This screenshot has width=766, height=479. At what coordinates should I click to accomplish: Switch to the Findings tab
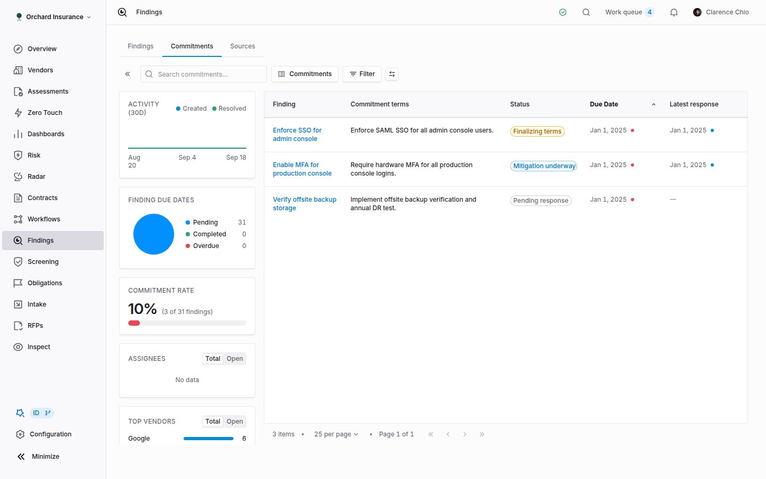point(140,46)
